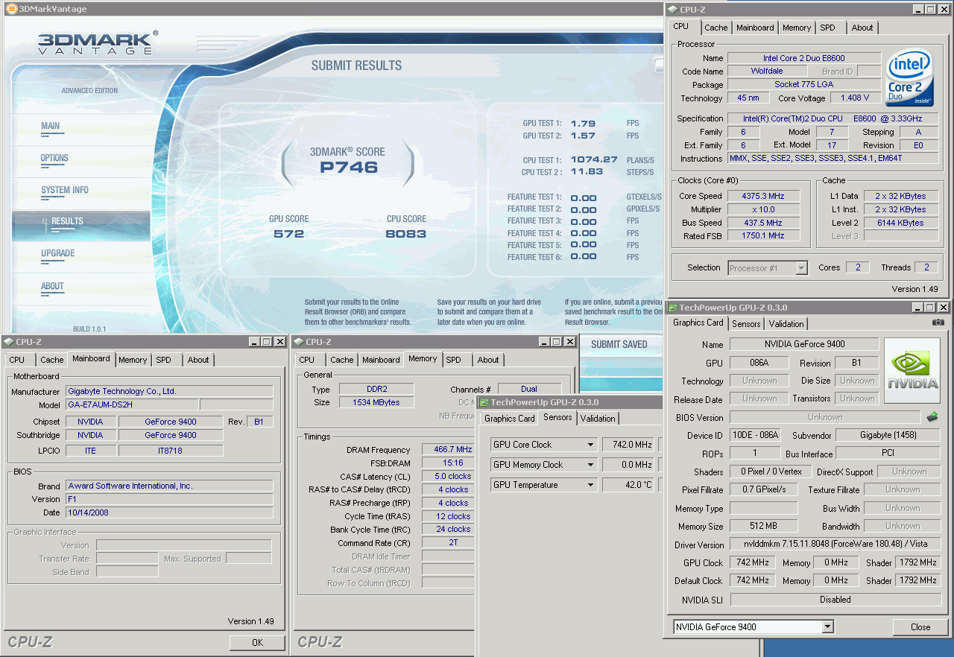954x657 pixels.
Task: Click the Level 2 6144 KBytes cache value
Action: [900, 223]
